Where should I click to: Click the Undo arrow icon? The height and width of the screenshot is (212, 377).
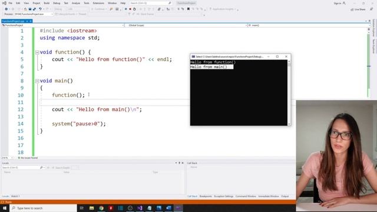point(40,9)
